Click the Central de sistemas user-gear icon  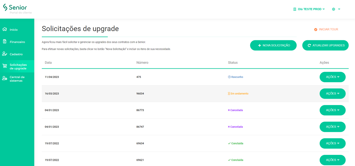point(5,78)
